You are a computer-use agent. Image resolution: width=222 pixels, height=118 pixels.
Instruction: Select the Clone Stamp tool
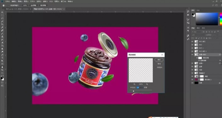2,37
